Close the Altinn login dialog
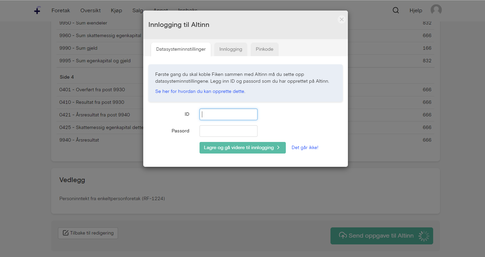Screen dimensions: 485x257 (342, 19)
